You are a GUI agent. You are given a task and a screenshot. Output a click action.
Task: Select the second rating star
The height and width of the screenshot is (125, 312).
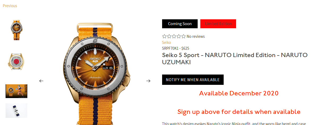point(169,36)
